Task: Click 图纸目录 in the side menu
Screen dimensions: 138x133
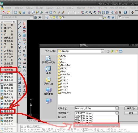Action: pos(8,88)
